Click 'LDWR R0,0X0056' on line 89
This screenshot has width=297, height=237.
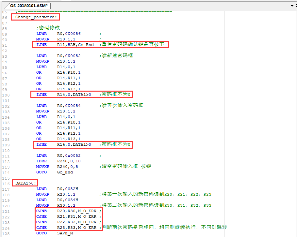58,34
